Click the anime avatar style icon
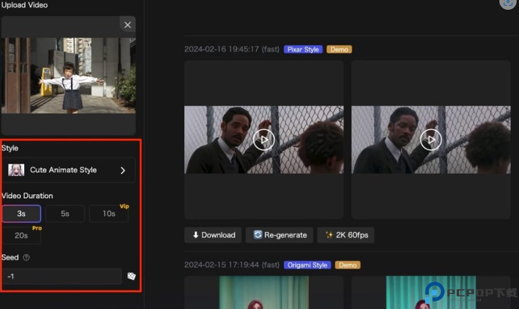Image resolution: width=519 pixels, height=309 pixels. pyautogui.click(x=16, y=170)
